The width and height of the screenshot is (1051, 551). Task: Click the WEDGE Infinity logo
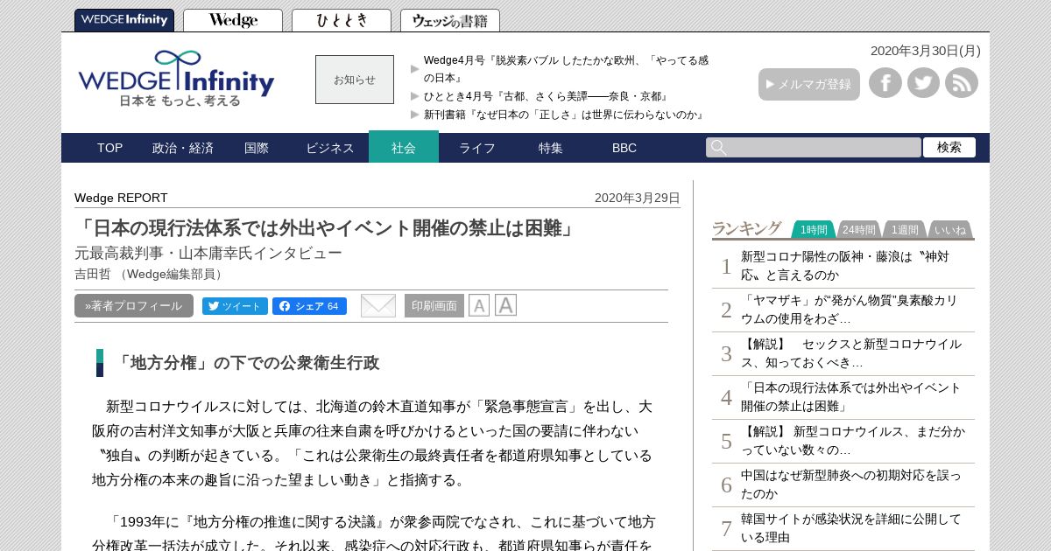point(176,79)
